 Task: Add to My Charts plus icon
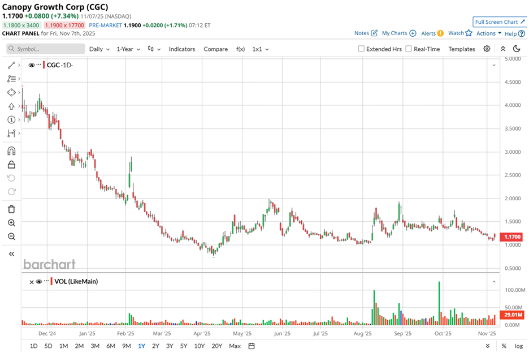(x=413, y=33)
